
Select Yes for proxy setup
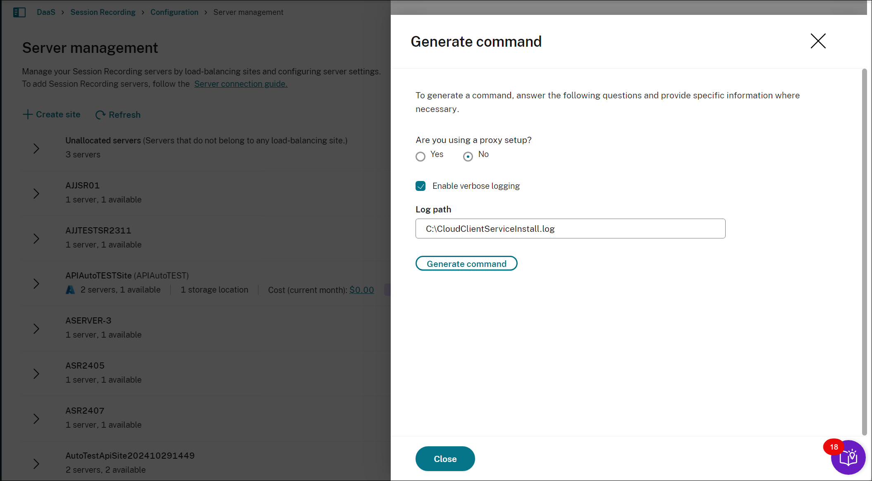[x=420, y=156]
